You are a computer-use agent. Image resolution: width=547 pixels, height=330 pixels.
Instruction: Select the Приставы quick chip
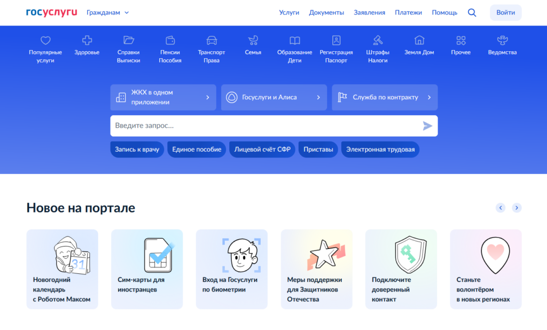tap(318, 150)
